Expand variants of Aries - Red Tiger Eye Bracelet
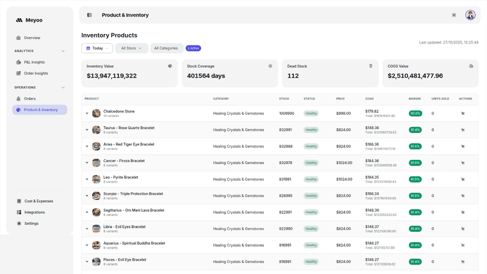The width and height of the screenshot is (487, 274). [87, 146]
